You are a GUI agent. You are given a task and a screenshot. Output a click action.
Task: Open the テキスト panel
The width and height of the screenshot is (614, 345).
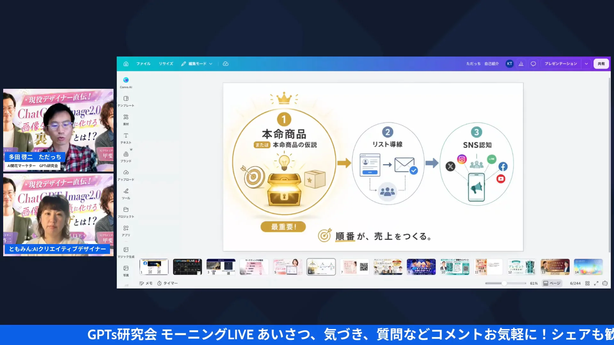pos(126,138)
